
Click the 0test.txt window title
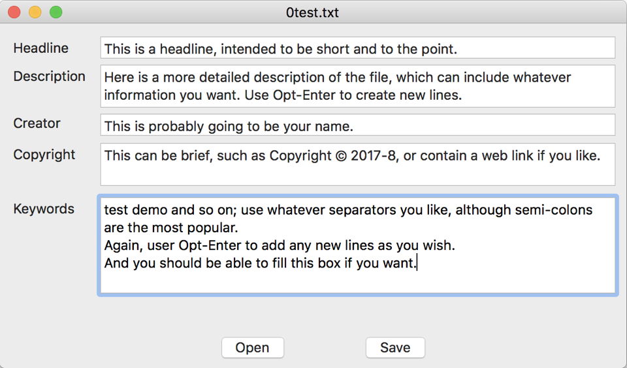click(x=312, y=12)
